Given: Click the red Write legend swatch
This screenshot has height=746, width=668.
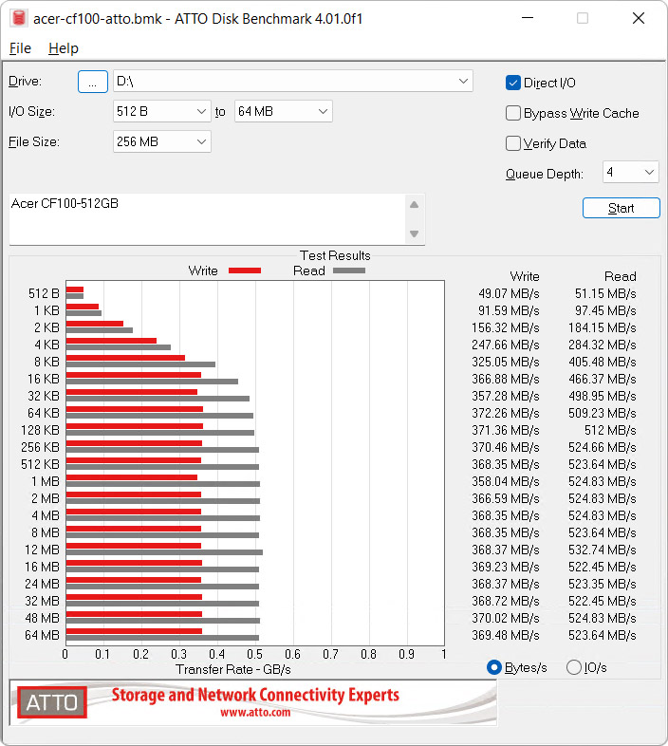Looking at the screenshot, I should tap(245, 270).
